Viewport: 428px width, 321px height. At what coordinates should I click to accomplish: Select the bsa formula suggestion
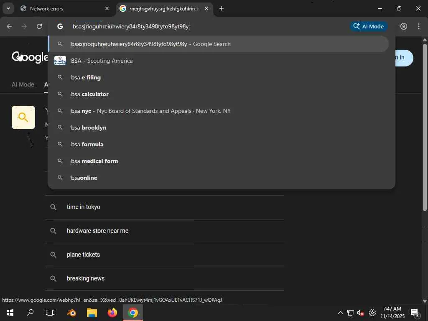[218, 144]
